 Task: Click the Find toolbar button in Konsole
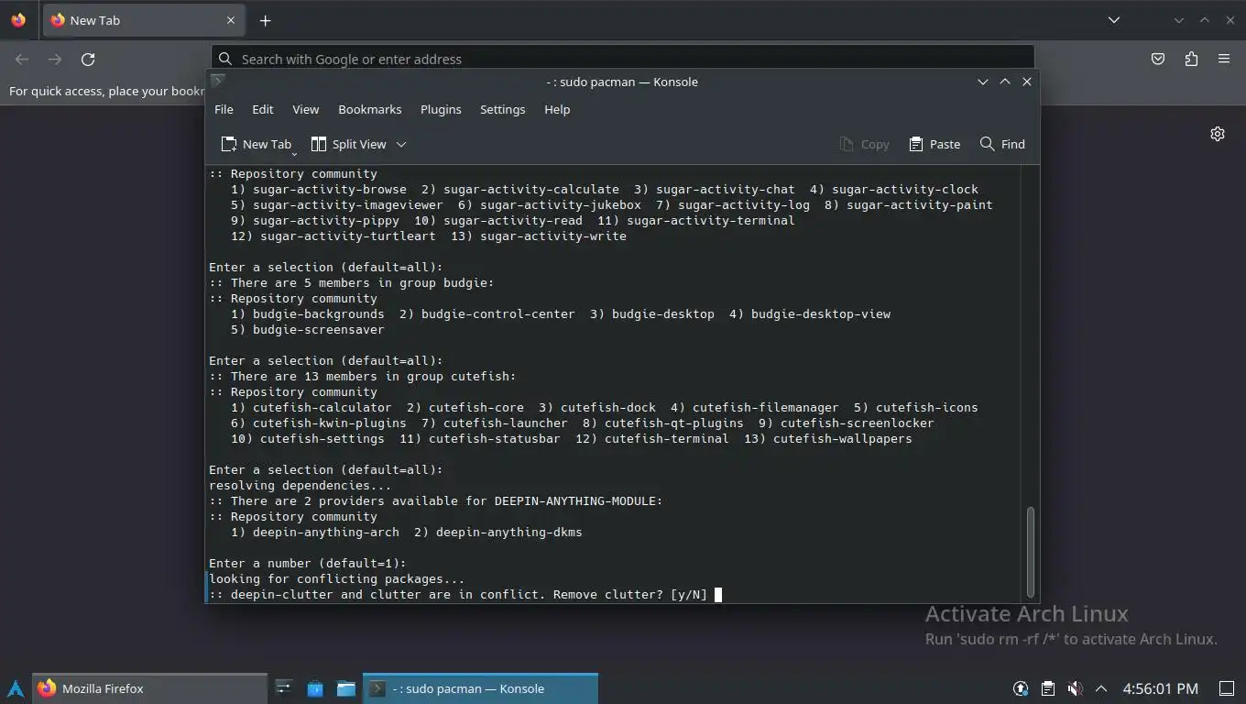click(1002, 144)
